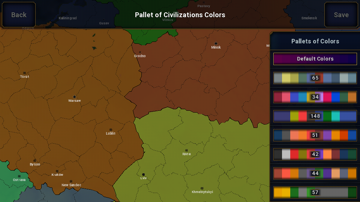Viewport: 360px width, 202px height.
Task: Go back using the Back button
Action: point(19,15)
